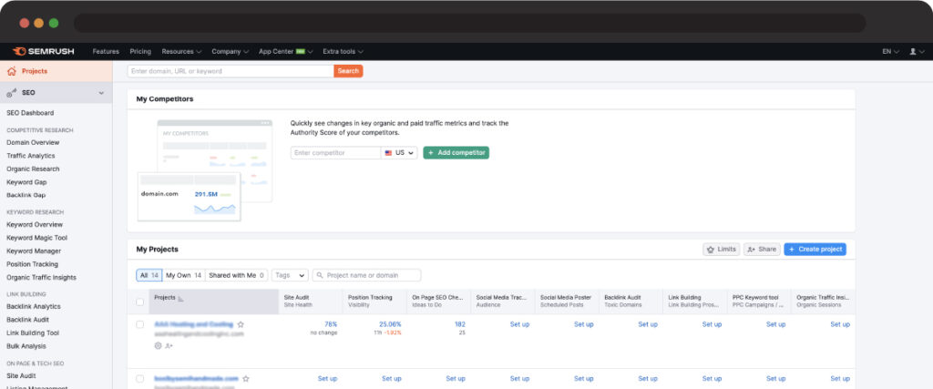Open the US country dropdown
The height and width of the screenshot is (389, 933).
399,153
